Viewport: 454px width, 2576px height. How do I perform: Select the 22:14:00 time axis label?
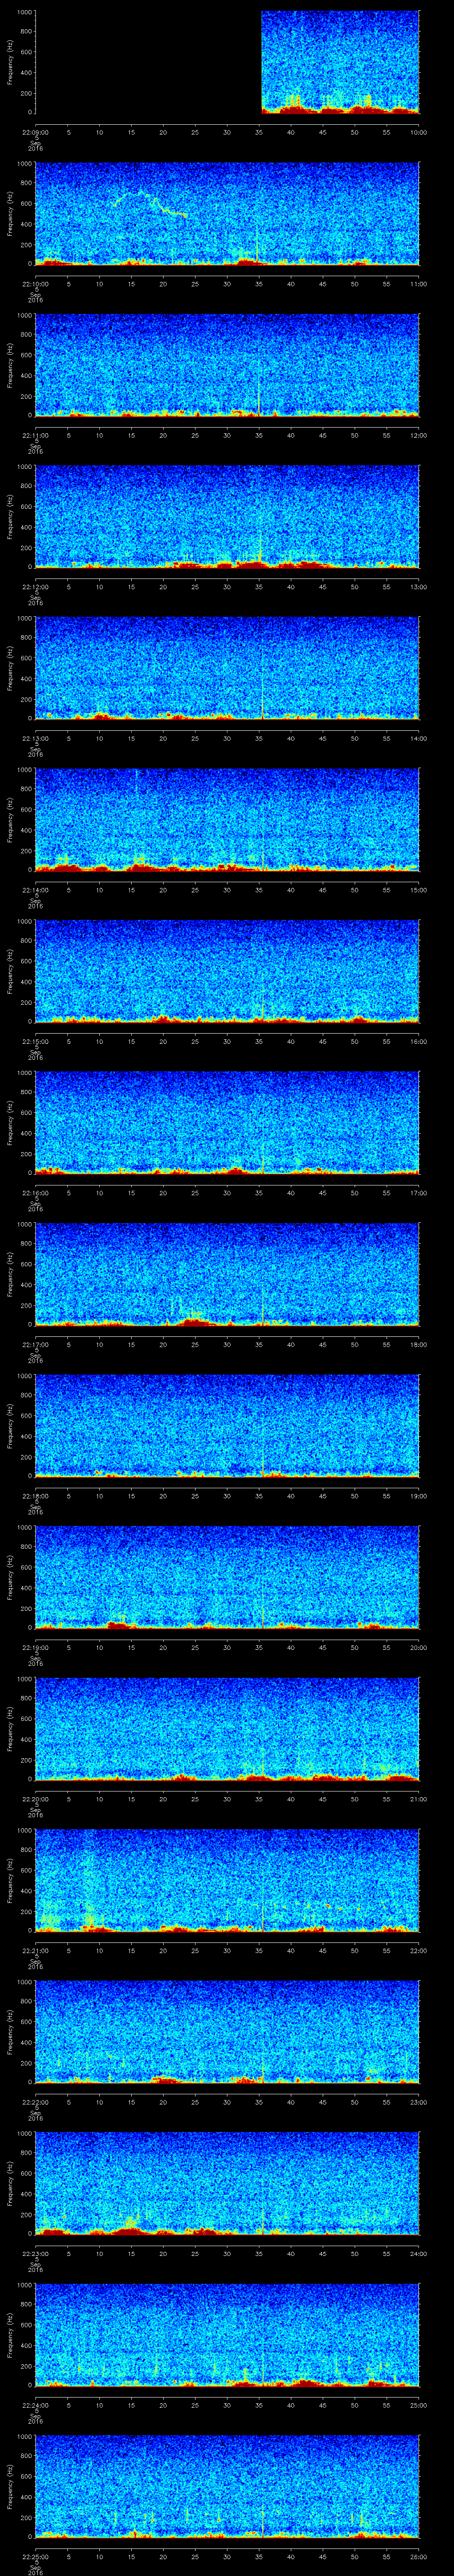point(35,889)
